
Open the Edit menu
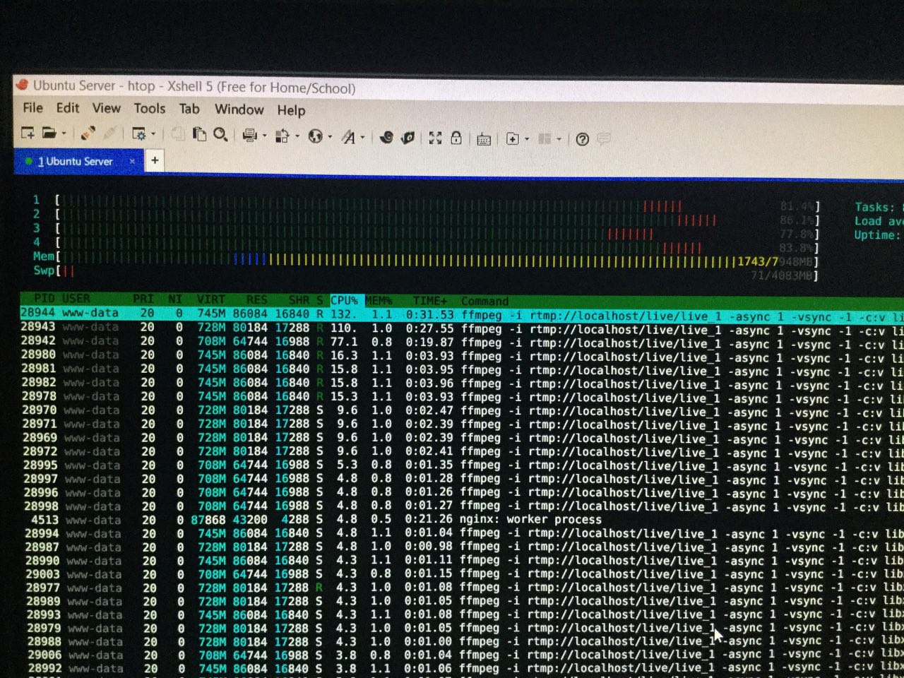coord(68,108)
